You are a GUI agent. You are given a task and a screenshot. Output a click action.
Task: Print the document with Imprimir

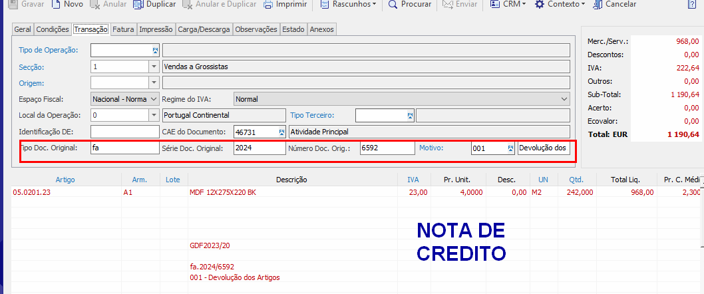[x=267, y=4]
